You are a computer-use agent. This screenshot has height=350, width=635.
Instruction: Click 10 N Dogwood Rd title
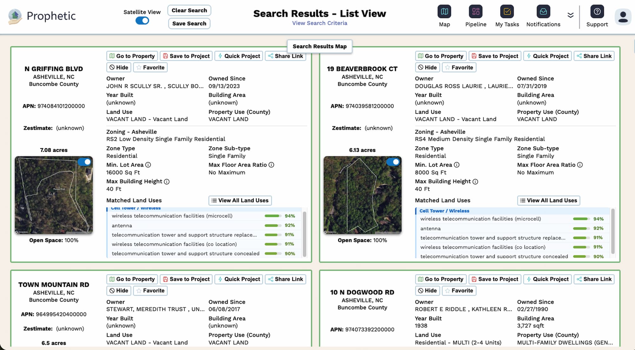tap(362, 293)
